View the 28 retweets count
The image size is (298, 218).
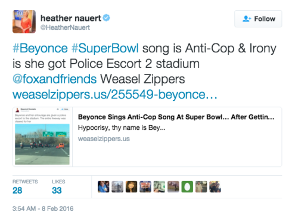pyautogui.click(x=17, y=191)
